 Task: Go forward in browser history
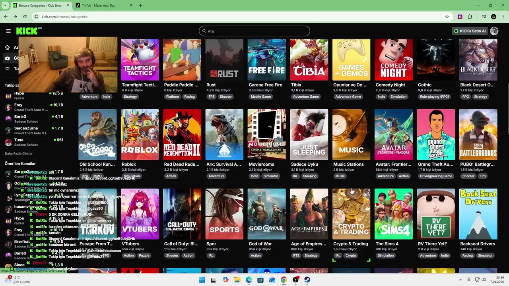coord(15,17)
